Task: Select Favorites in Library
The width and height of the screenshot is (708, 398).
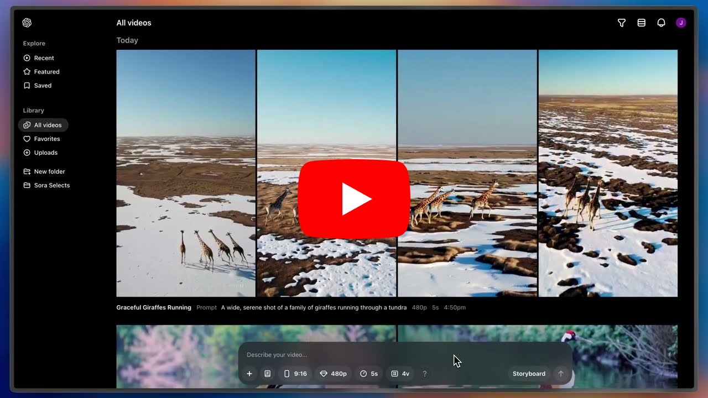Action: coord(46,139)
